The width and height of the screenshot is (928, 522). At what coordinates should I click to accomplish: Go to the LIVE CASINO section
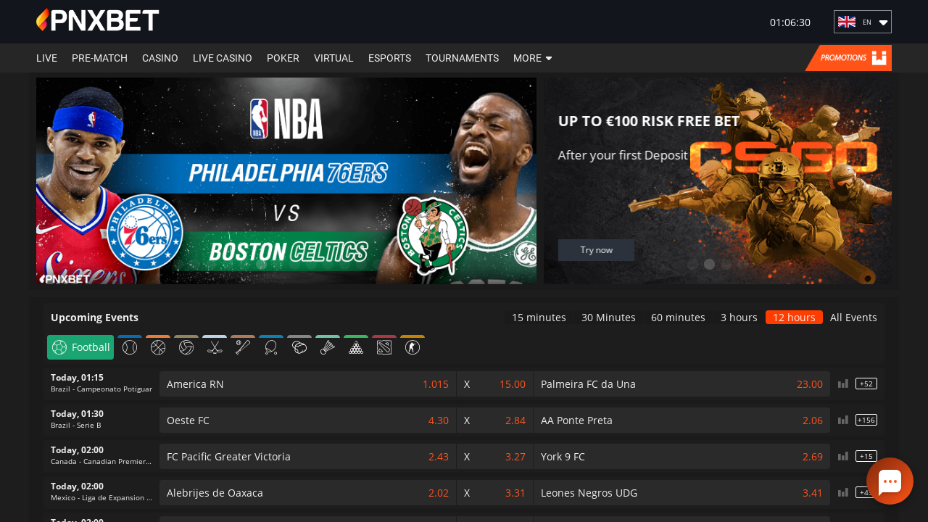(223, 58)
